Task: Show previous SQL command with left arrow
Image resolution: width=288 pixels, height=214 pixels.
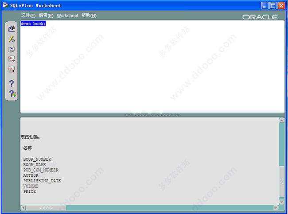Action: click(x=12, y=59)
